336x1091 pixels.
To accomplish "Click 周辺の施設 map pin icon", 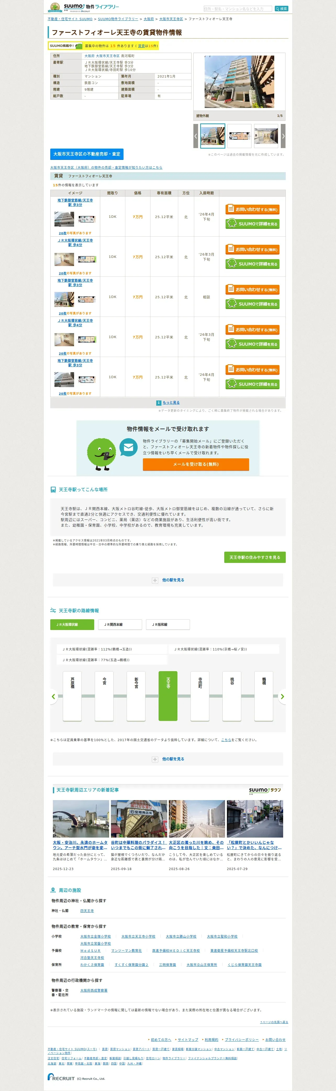I will pos(53,890).
